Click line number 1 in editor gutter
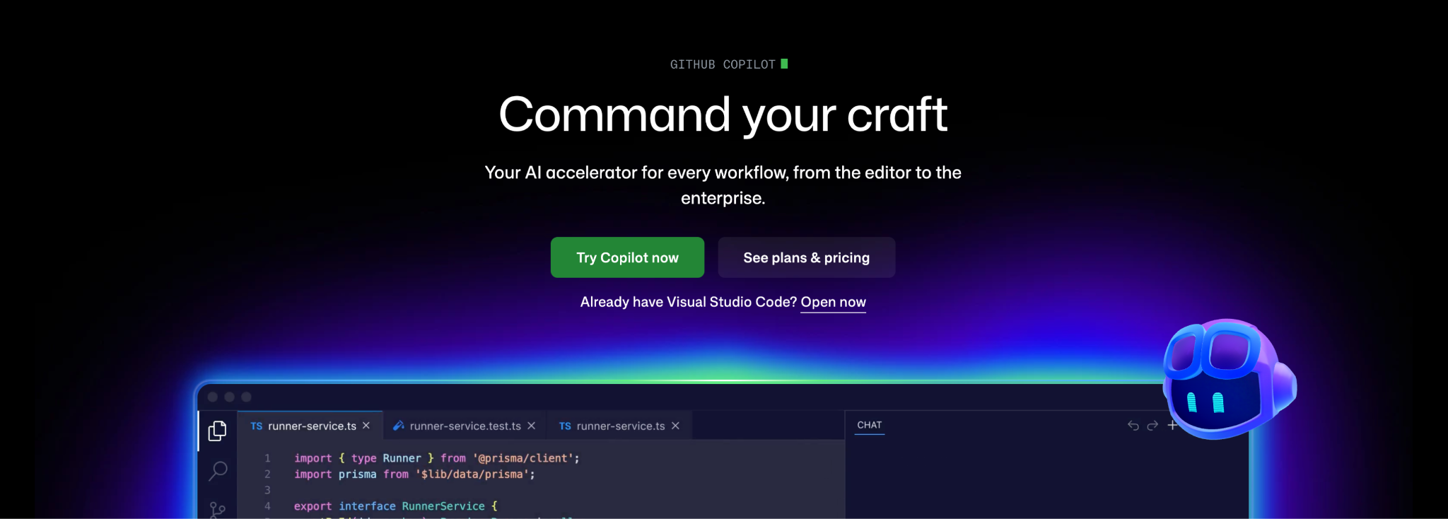 (267, 458)
